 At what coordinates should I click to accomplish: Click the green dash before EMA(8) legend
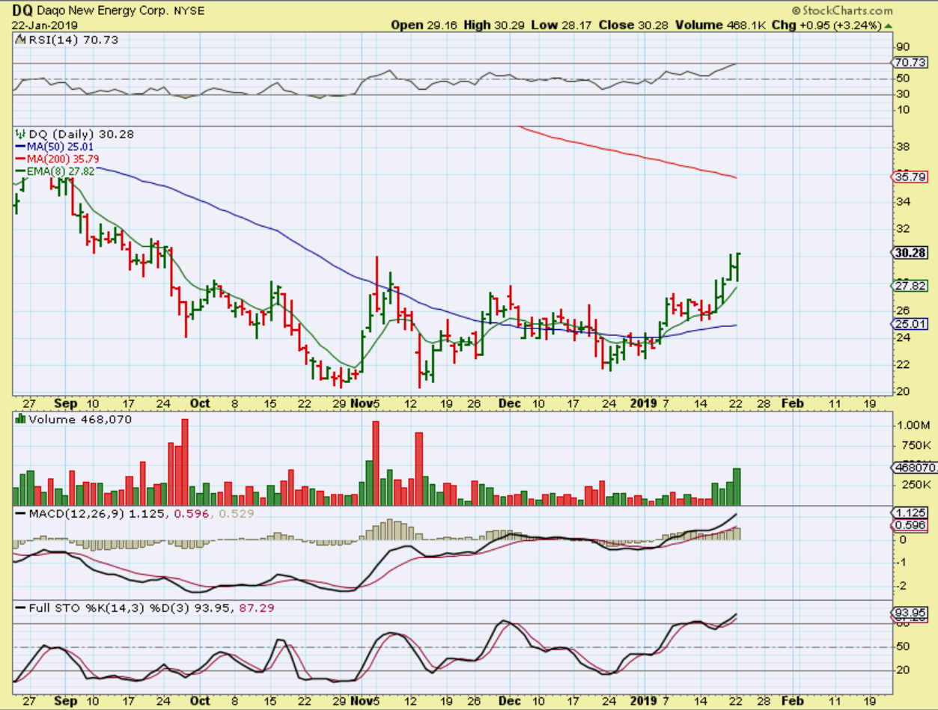point(20,171)
